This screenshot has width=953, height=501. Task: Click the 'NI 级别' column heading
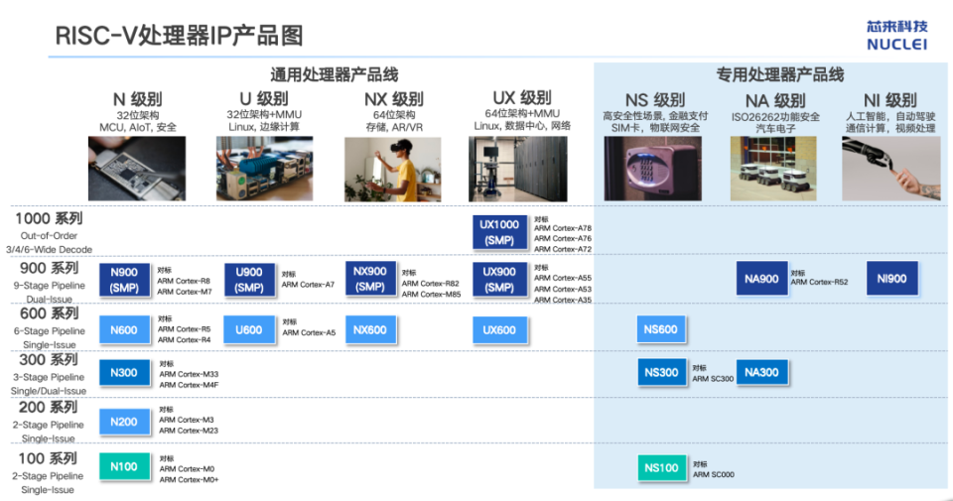(x=890, y=100)
